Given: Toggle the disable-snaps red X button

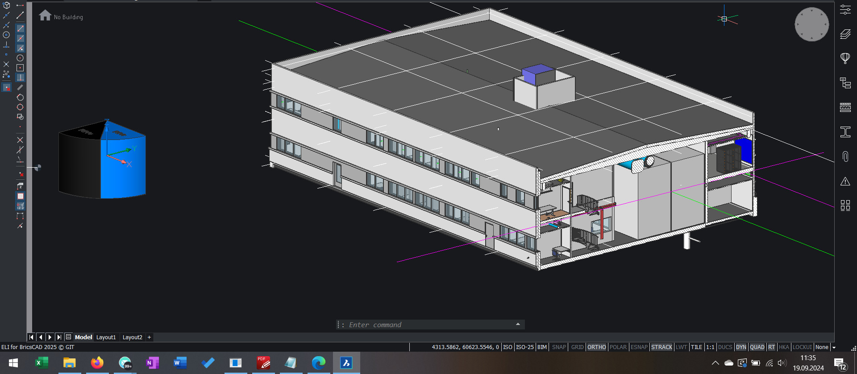Looking at the screenshot, I should (6, 87).
